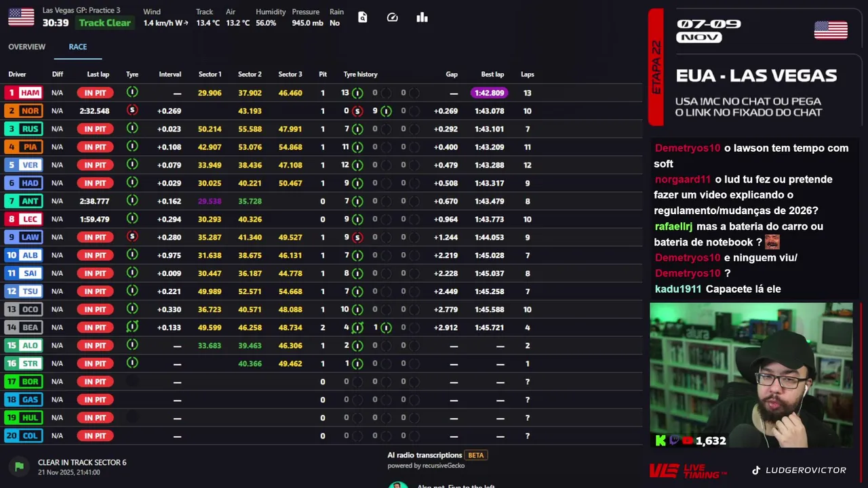This screenshot has height=488, width=868.
Task: Select the ANT driver tag
Action: 24,201
